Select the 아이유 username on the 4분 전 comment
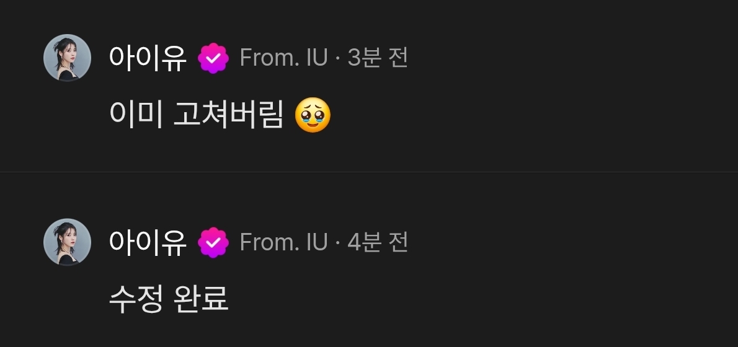 tap(148, 242)
